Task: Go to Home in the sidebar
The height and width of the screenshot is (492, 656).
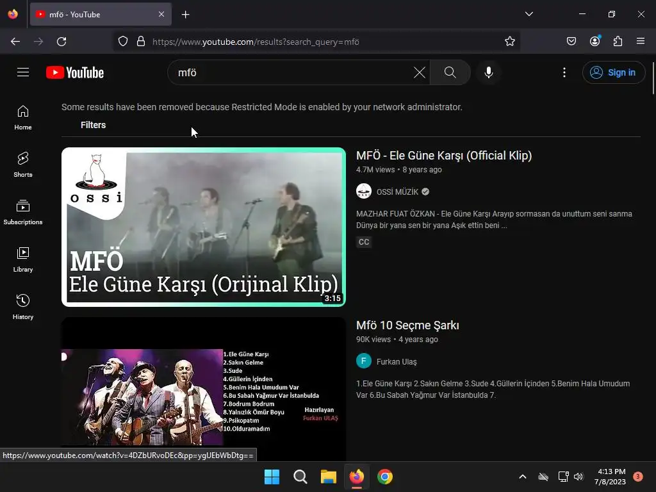Action: tap(23, 118)
